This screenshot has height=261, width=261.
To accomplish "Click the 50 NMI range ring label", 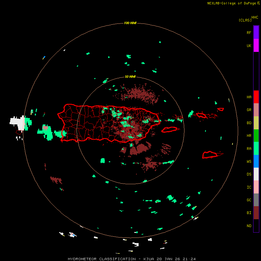I will click(130, 77).
